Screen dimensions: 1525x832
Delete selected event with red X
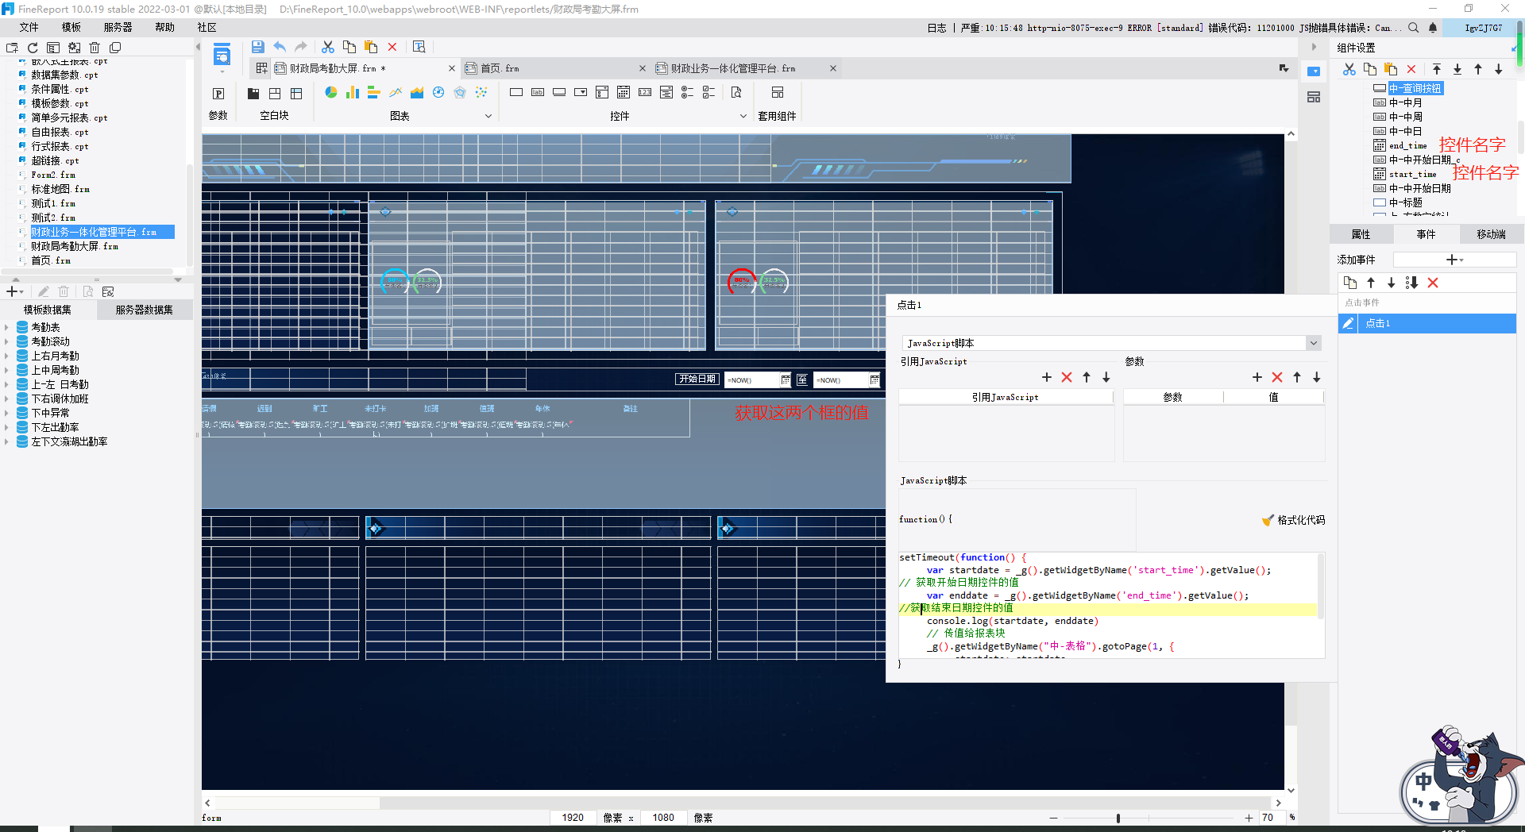[x=1433, y=283]
